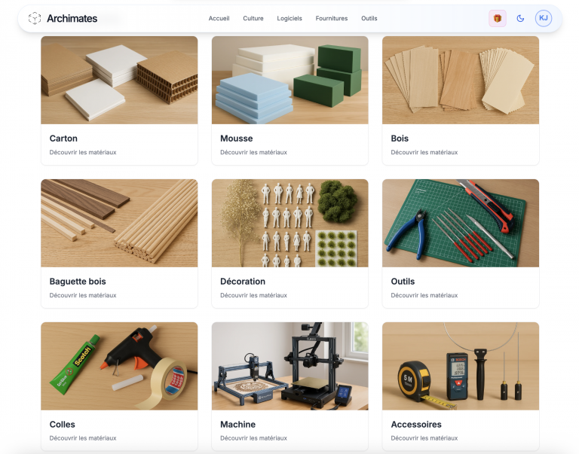Toggle dark mode with the moon icon
This screenshot has width=579, height=454.
tap(520, 18)
